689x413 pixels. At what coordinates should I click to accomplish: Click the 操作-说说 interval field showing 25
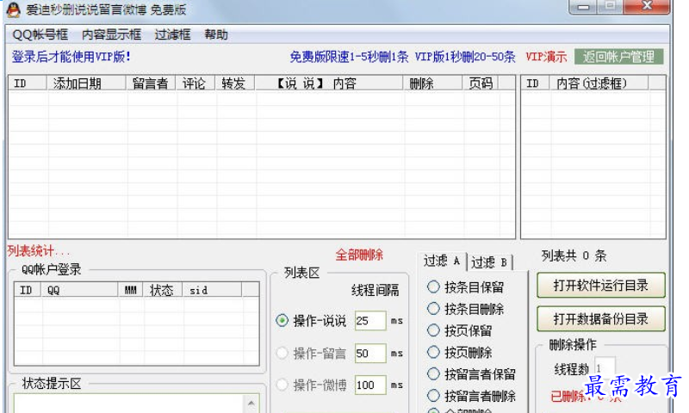[370, 320]
